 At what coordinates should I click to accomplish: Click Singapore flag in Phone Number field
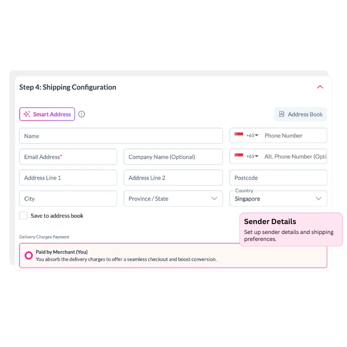pyautogui.click(x=239, y=135)
